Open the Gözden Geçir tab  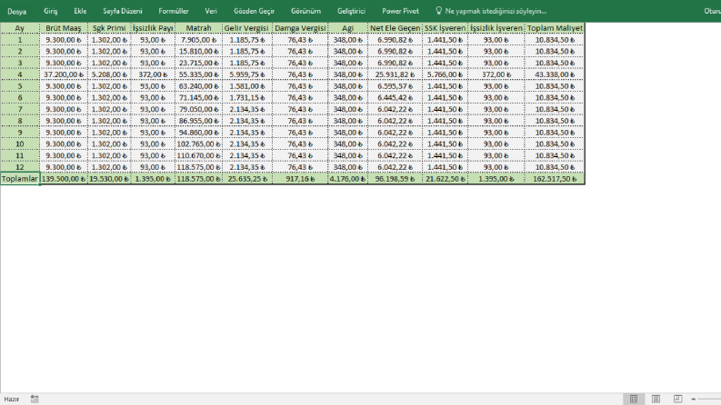[x=254, y=11]
